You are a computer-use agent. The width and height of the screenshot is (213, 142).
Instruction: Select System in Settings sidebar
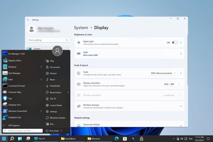point(48,49)
